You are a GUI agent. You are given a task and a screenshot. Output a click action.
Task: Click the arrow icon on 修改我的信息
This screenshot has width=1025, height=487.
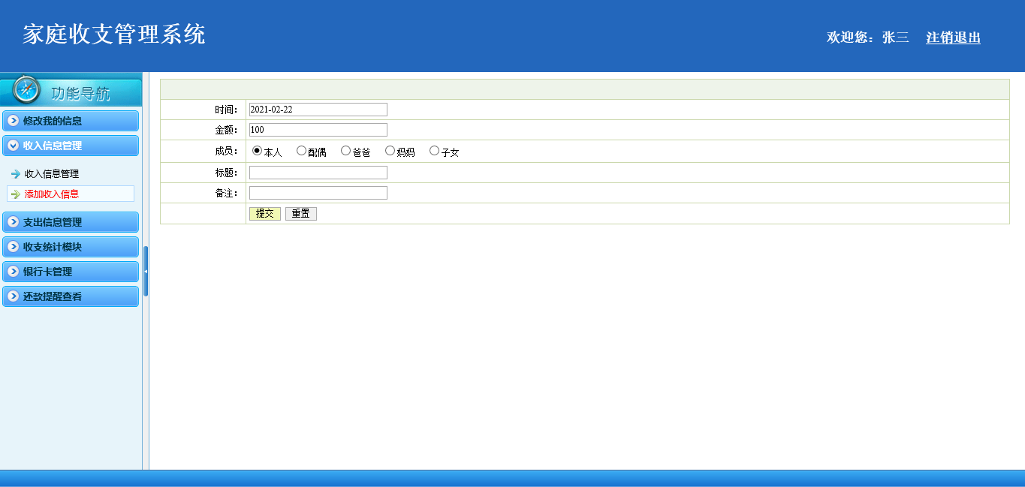pyautogui.click(x=13, y=121)
